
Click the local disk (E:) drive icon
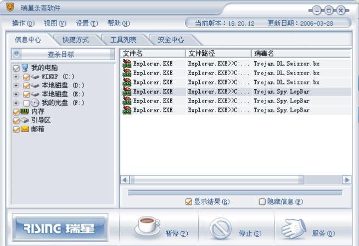[35, 94]
